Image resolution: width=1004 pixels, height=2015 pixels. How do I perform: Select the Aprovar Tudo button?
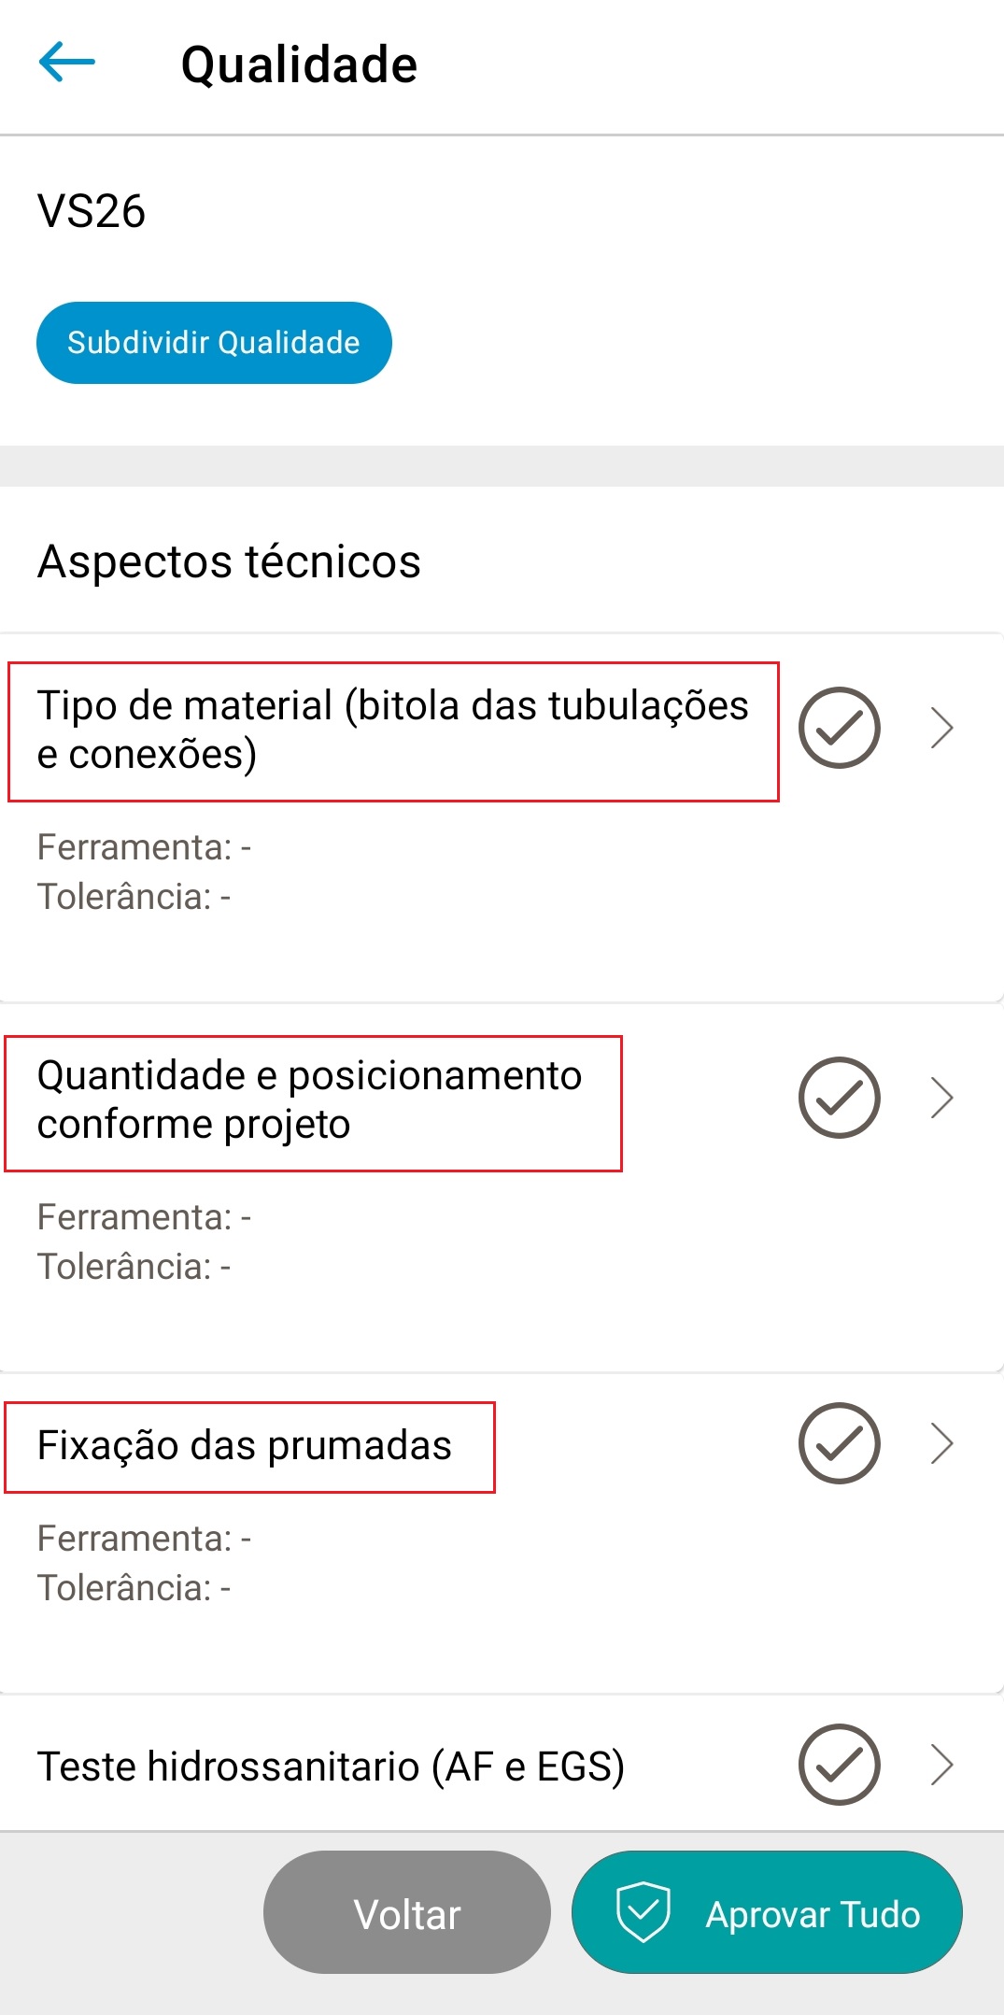(767, 1912)
